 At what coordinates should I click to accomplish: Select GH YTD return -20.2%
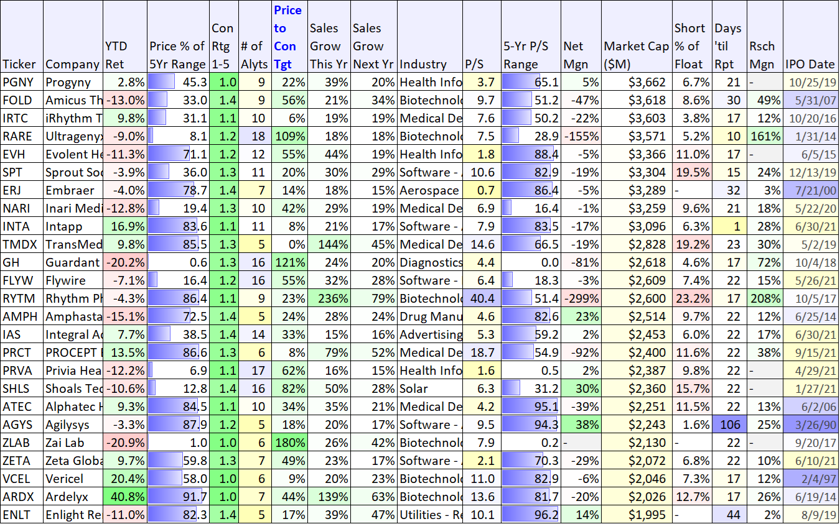125,262
